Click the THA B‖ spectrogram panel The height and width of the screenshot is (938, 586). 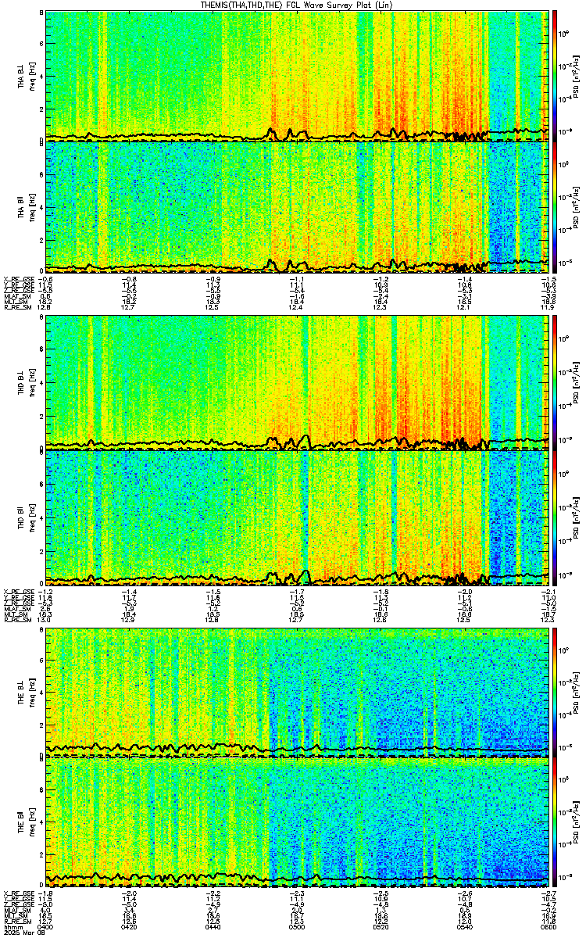(297, 206)
